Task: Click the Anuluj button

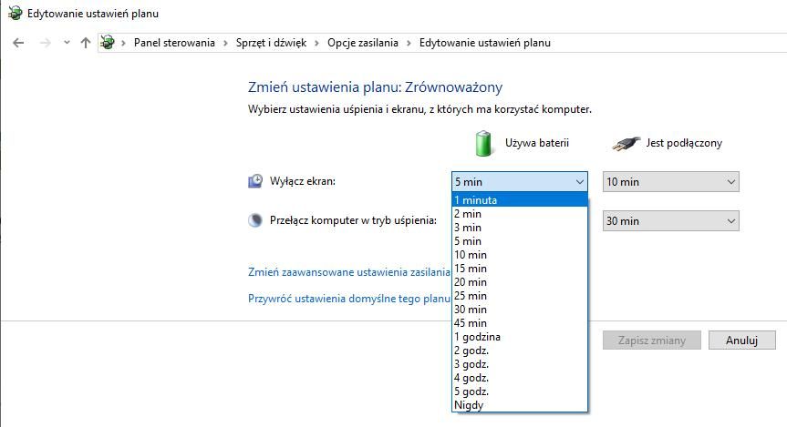Action: pyautogui.click(x=741, y=341)
